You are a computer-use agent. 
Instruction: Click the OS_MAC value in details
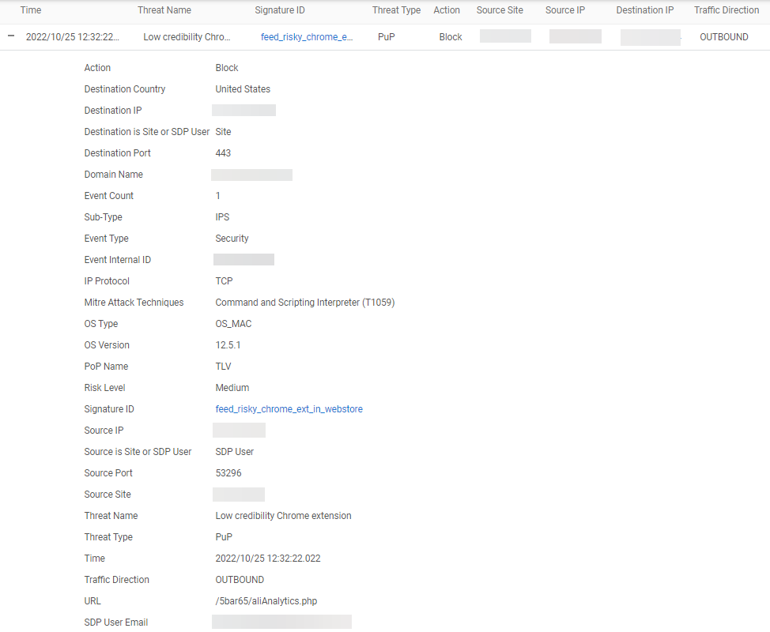[x=233, y=324]
